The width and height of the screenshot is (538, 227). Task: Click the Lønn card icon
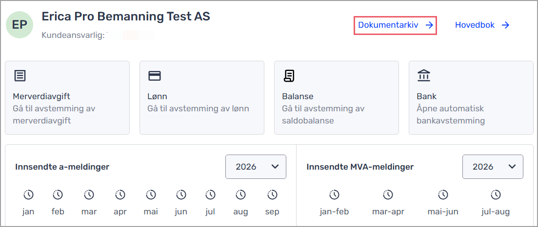pos(155,76)
